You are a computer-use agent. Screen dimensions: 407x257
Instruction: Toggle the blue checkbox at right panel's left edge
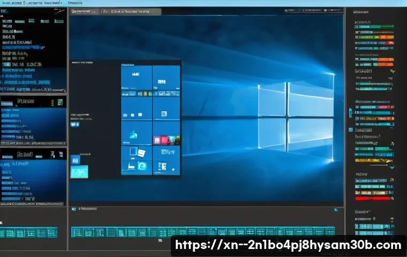pyautogui.click(x=351, y=111)
